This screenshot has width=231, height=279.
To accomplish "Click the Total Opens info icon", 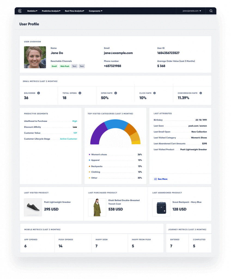I will coord(80,93).
